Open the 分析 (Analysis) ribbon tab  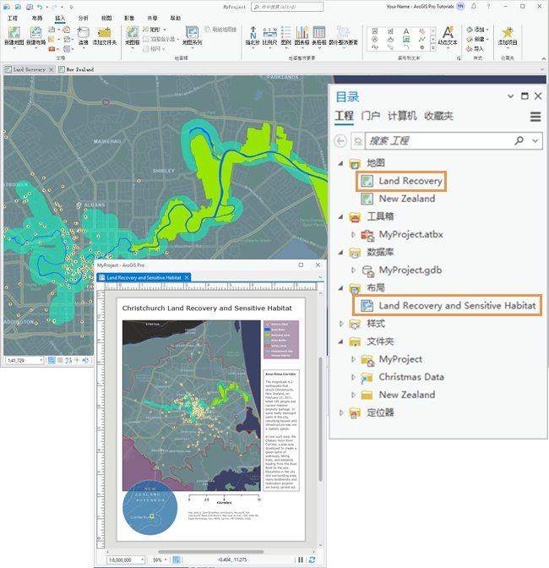pyautogui.click(x=83, y=18)
